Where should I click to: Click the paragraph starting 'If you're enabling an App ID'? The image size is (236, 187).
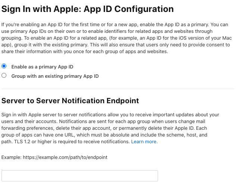pyautogui.click(x=116, y=38)
